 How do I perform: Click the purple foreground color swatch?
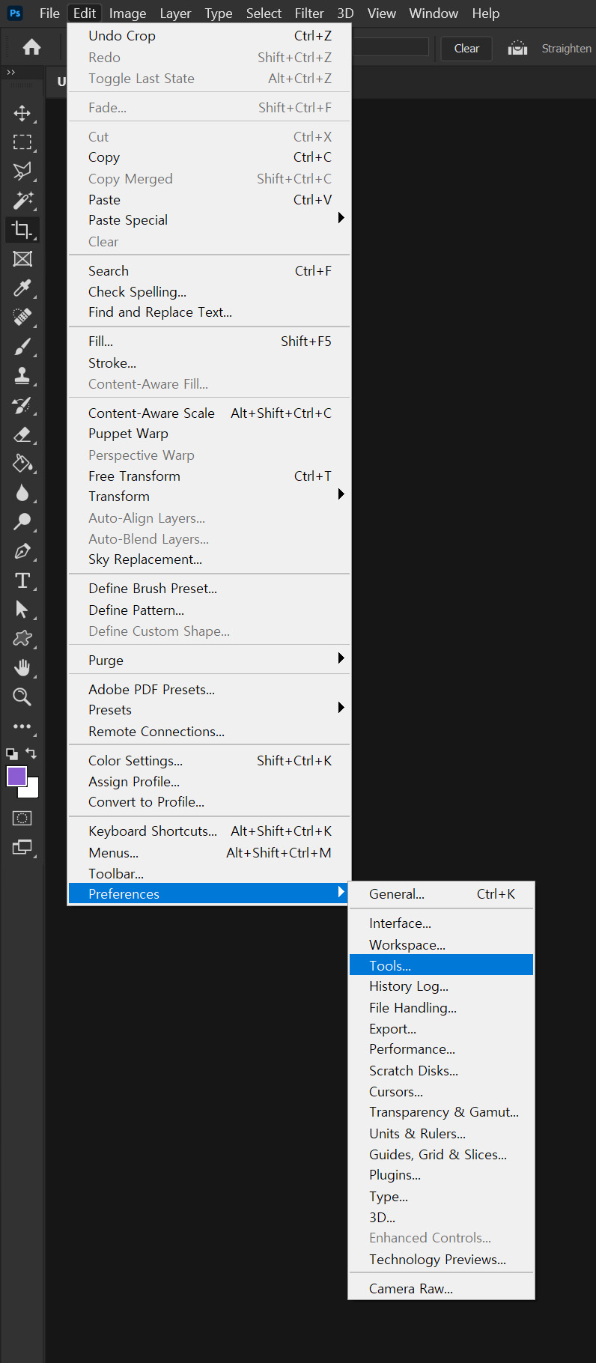tap(16, 775)
